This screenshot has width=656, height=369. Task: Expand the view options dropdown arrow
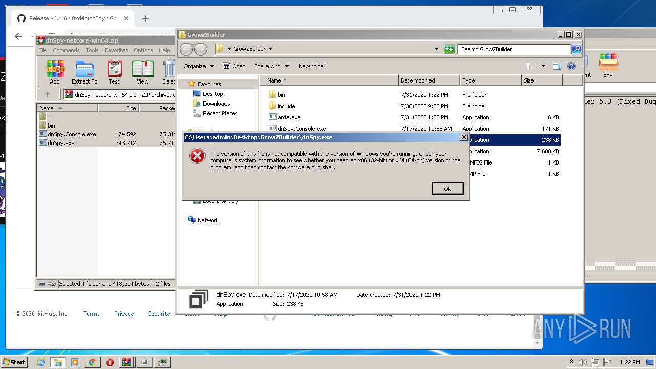(543, 66)
